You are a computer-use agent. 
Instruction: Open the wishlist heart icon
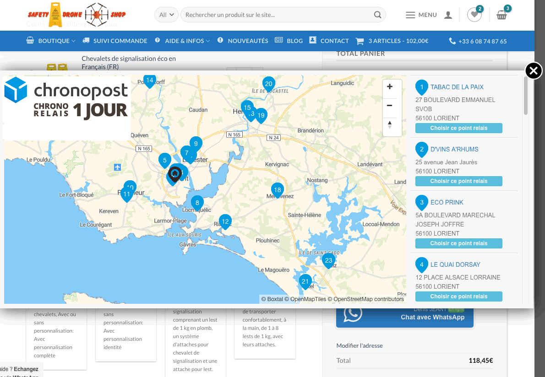[x=474, y=15]
